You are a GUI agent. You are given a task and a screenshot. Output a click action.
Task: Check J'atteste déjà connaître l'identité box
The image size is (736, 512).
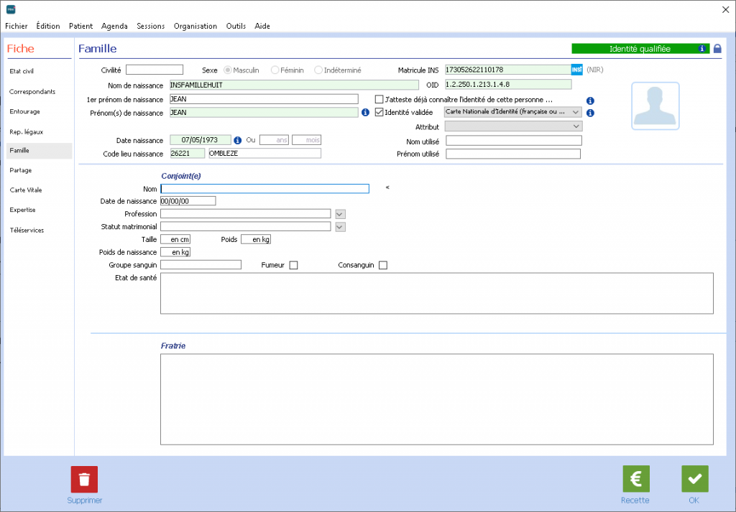(x=379, y=99)
